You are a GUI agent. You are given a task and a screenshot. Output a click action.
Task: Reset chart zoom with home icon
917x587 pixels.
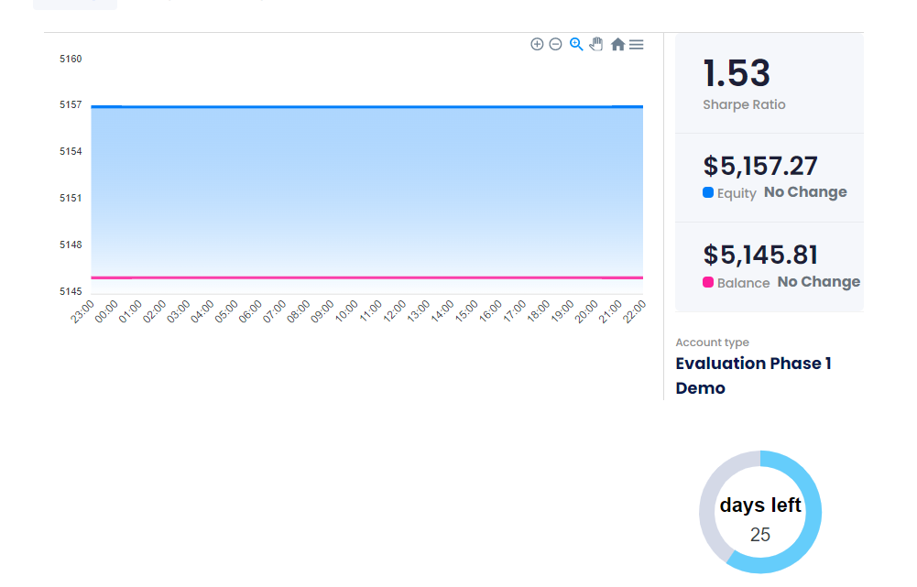click(x=617, y=45)
